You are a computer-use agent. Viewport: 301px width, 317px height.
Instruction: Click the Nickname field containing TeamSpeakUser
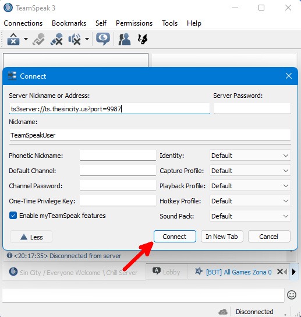pyautogui.click(x=150, y=135)
